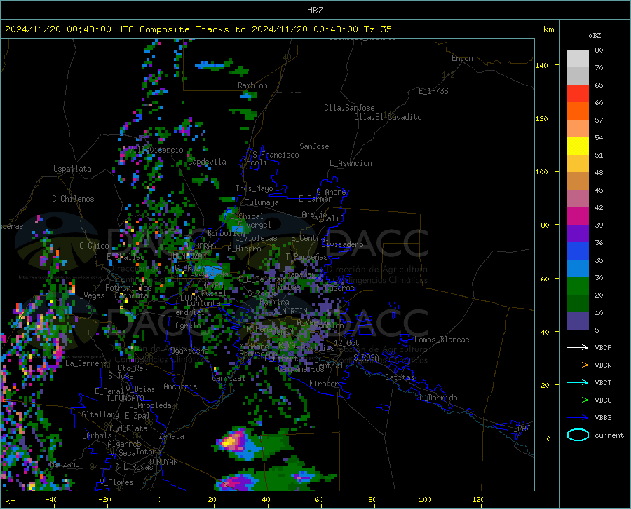Click the 'L_Arboleda' map label

150,405
